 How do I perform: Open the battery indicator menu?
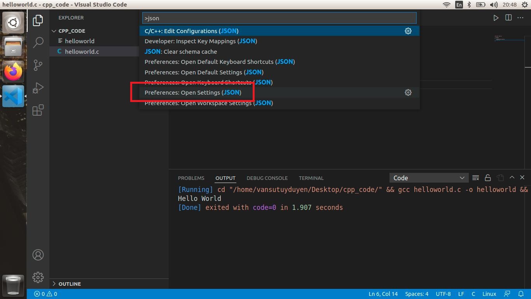click(481, 5)
